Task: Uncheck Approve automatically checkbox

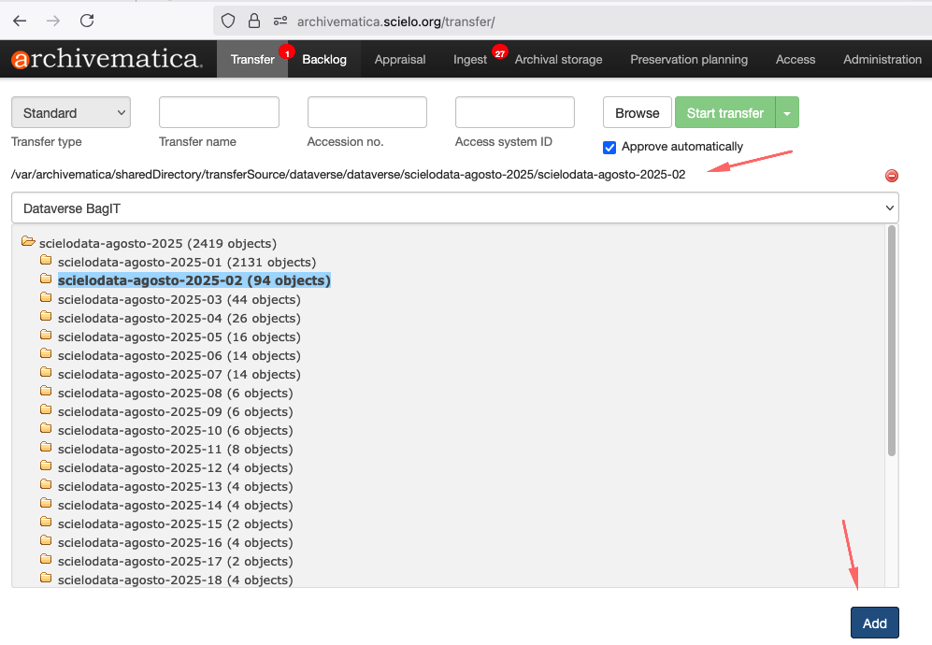Action: click(609, 147)
